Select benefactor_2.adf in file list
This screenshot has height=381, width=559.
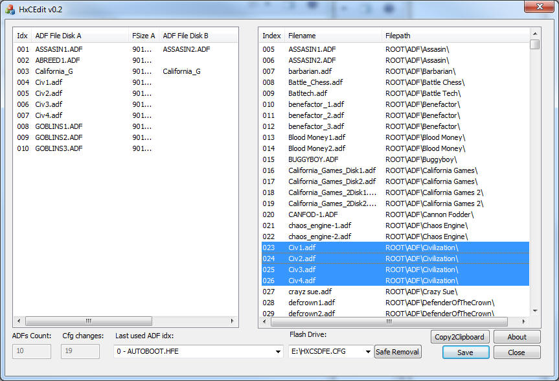(316, 115)
